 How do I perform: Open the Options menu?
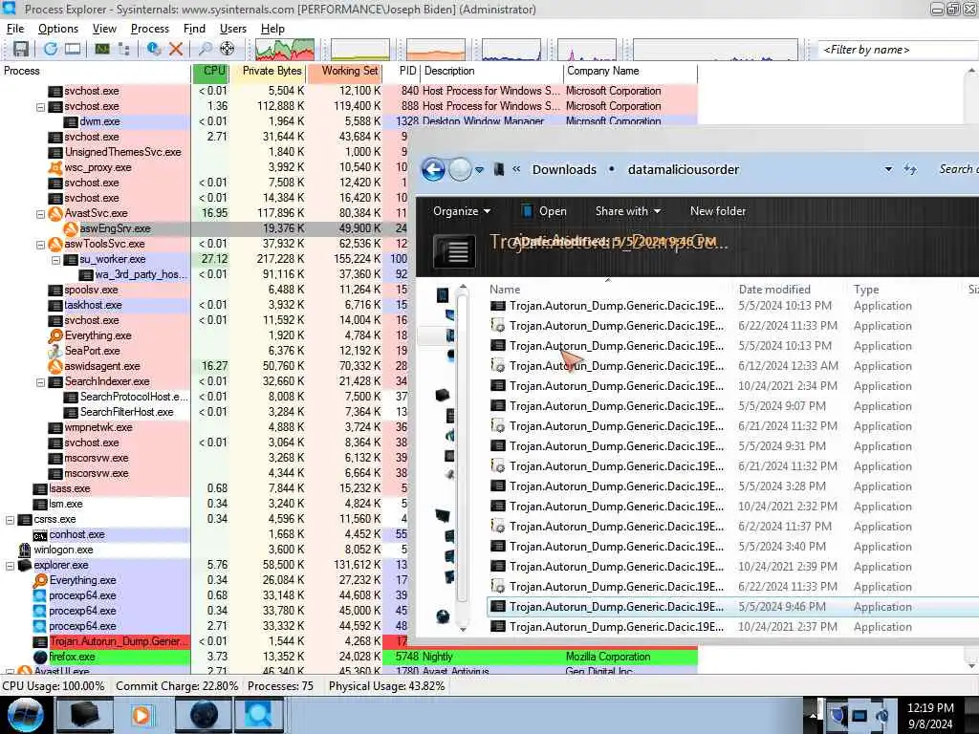[x=58, y=29]
